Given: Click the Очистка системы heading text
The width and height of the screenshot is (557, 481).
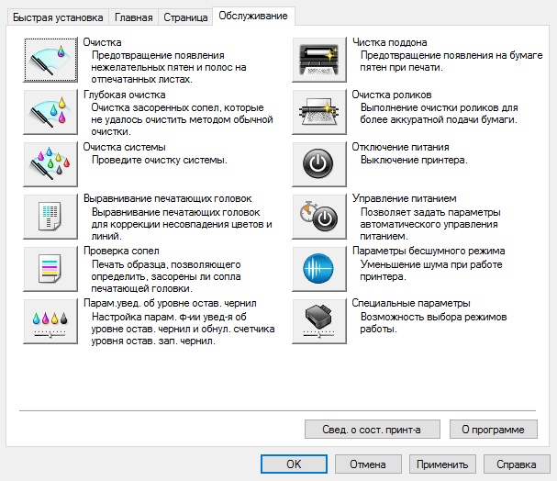Looking at the screenshot, I should point(124,147).
